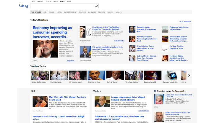Open Lawyer releases new list story
This screenshot has height=123, width=214.
128,98
